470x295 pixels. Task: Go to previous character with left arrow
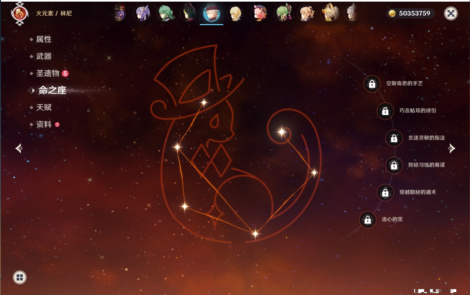[19, 148]
